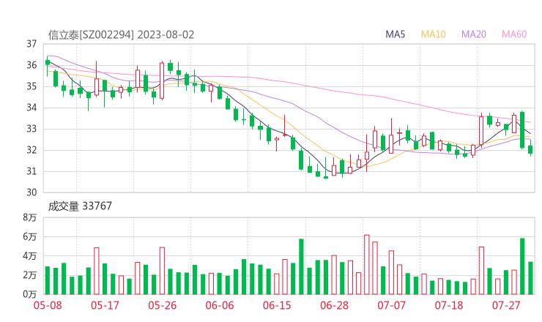Click the volume axis label 8万
542x322 pixels.
30,217
